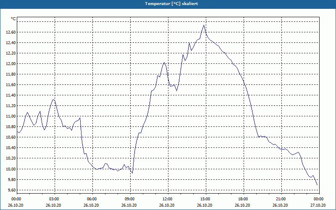Click the temperature curve's highest peak near 15:00
Screen dimensions: 336x210
pyautogui.click(x=204, y=25)
